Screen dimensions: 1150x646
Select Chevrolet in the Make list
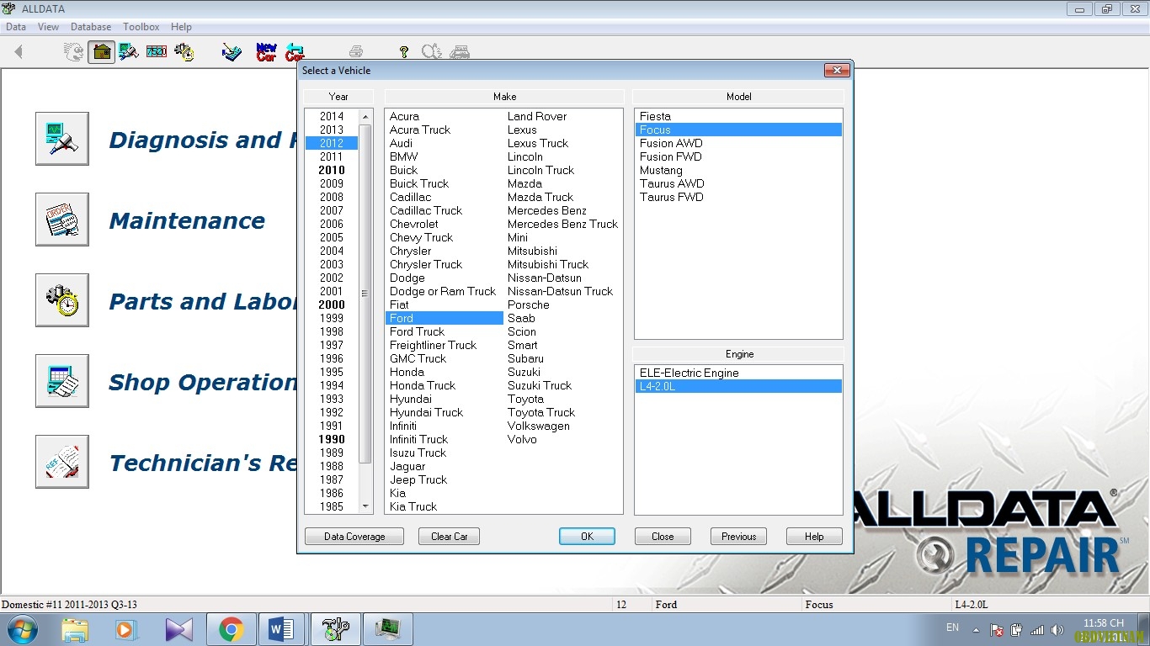(x=413, y=224)
